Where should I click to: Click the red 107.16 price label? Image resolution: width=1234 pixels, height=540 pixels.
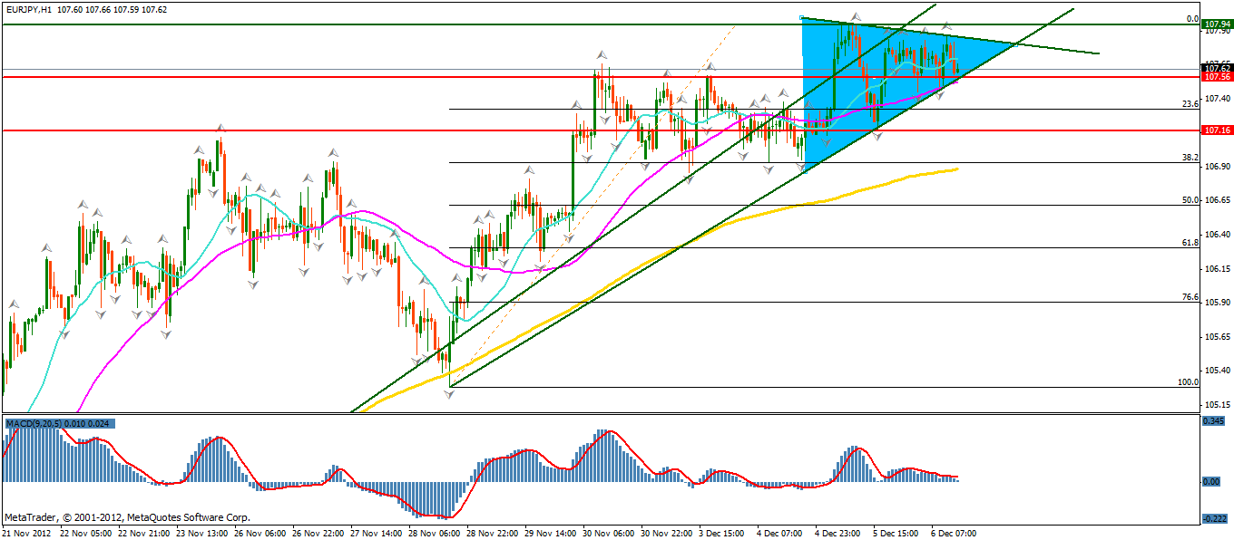[x=1216, y=130]
